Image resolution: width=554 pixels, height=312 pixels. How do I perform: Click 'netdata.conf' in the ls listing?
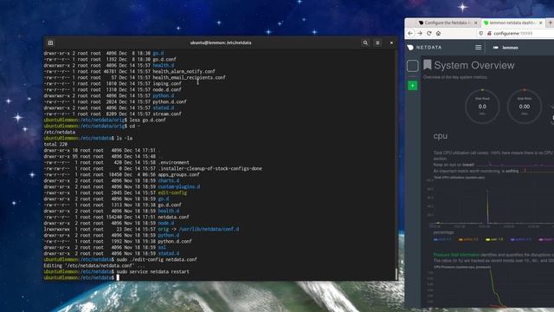[x=173, y=217]
